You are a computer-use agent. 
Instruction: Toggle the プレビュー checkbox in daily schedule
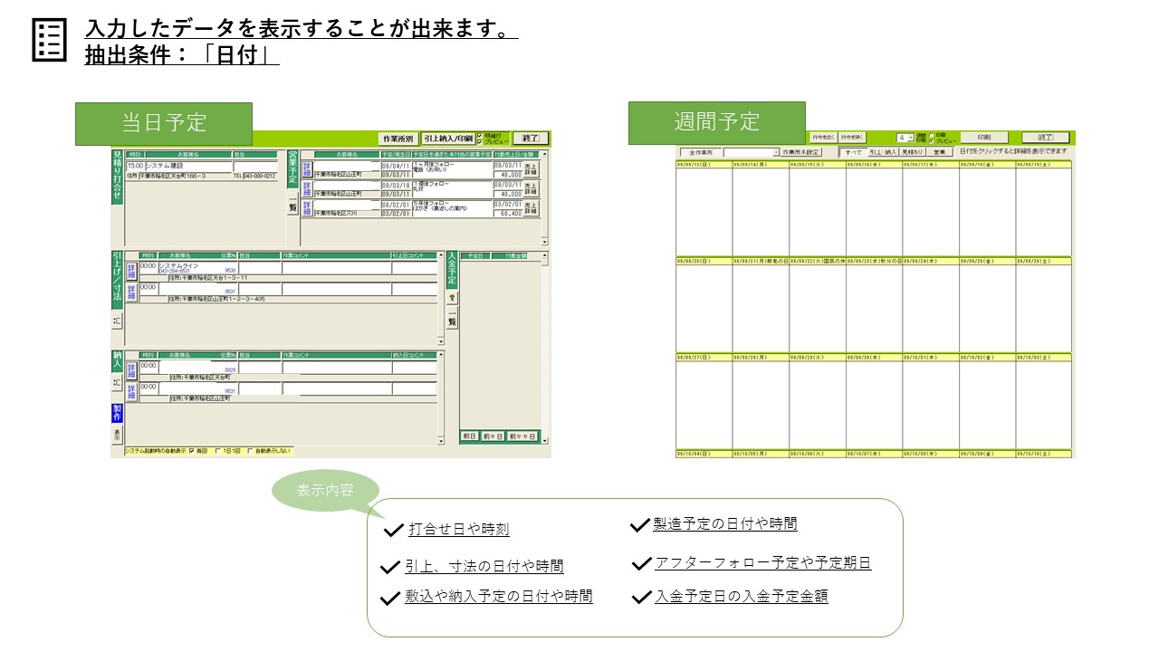pos(480,142)
